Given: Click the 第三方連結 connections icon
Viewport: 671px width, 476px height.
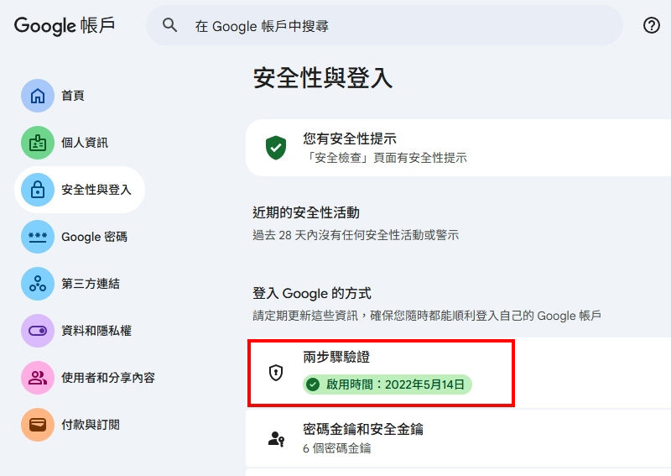Looking at the screenshot, I should point(38,284).
